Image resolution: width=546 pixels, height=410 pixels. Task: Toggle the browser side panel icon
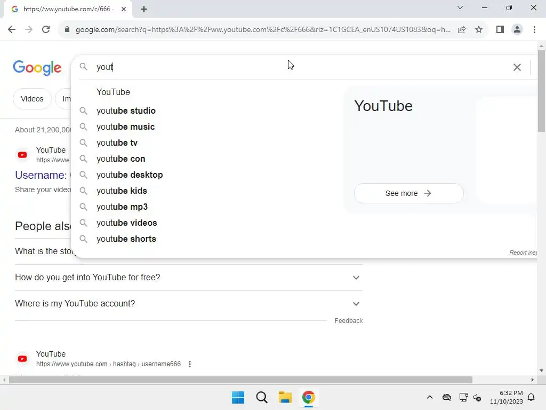point(500,29)
